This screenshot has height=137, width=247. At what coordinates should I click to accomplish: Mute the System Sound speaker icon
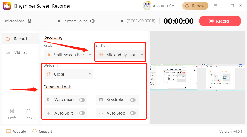(x=93, y=21)
